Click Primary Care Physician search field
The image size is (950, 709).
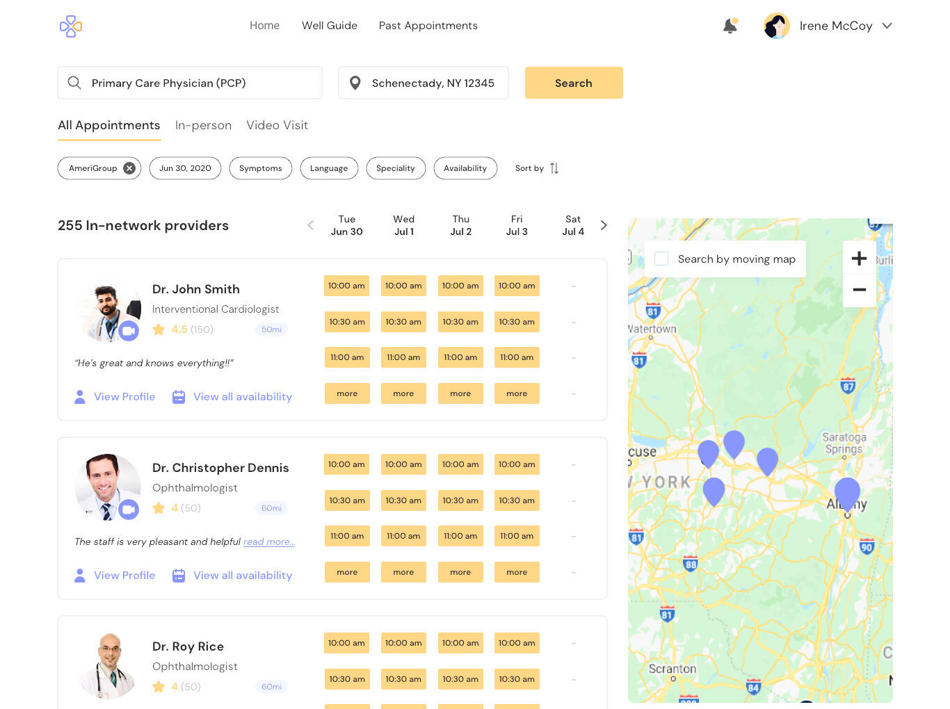190,83
